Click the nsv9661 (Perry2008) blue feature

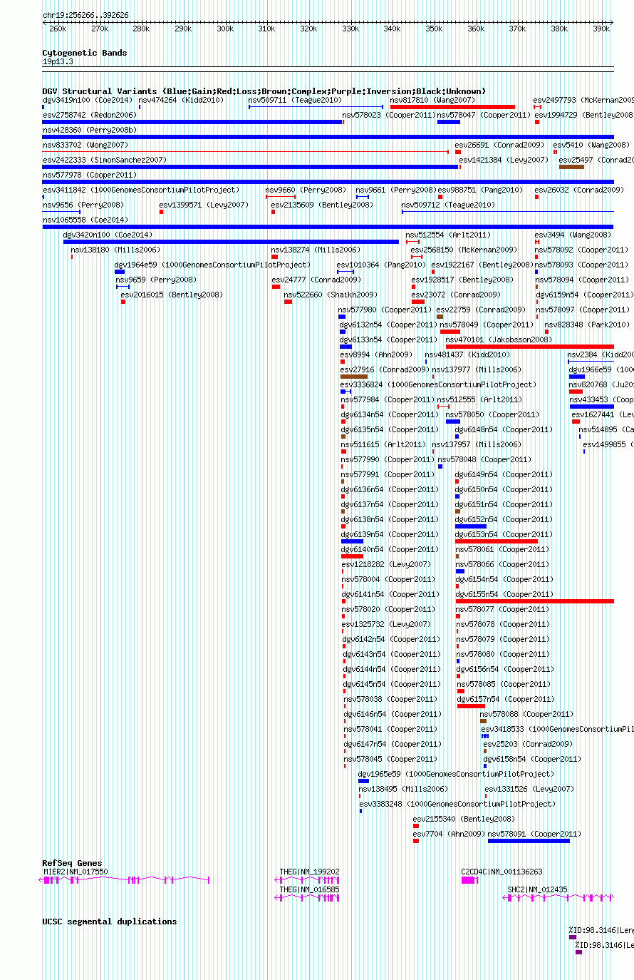(363, 197)
